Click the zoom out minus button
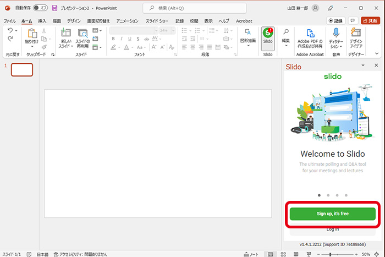Image resolution: width=385 pixels, height=257 pixels. [x=318, y=254]
